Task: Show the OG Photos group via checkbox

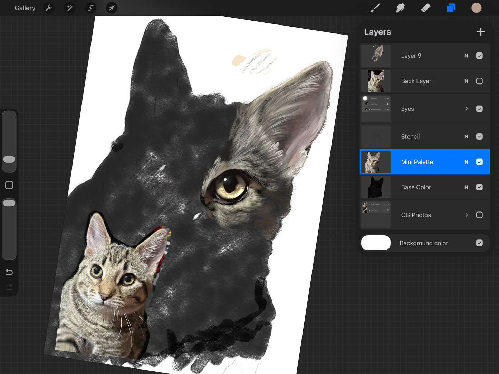Action: coord(479,215)
